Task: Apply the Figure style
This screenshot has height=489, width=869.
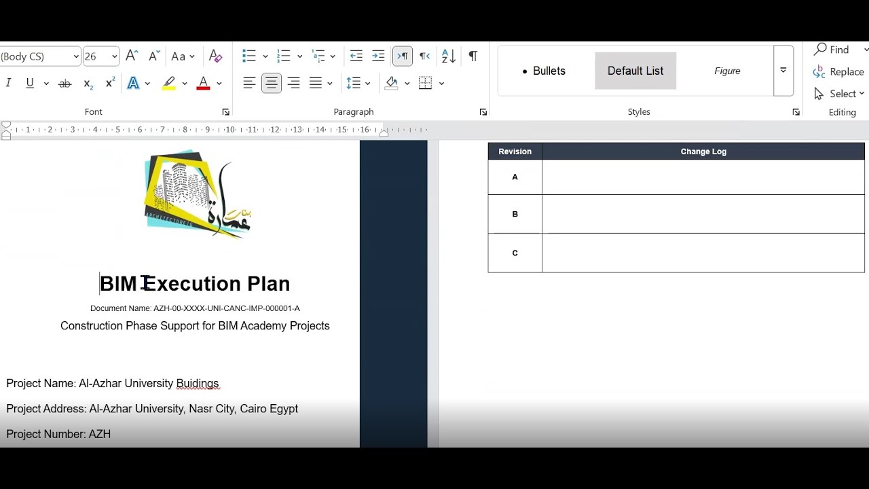Action: tap(727, 71)
